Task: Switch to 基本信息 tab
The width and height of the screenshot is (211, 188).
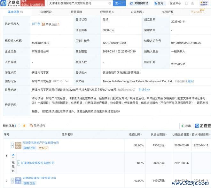Action: [15, 12]
